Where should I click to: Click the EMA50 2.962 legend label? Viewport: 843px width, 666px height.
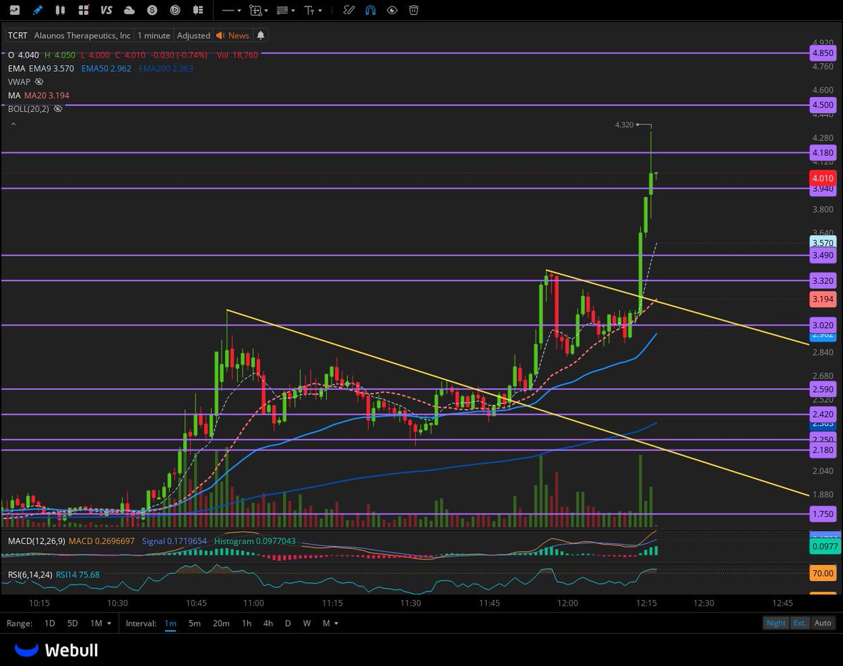click(106, 68)
